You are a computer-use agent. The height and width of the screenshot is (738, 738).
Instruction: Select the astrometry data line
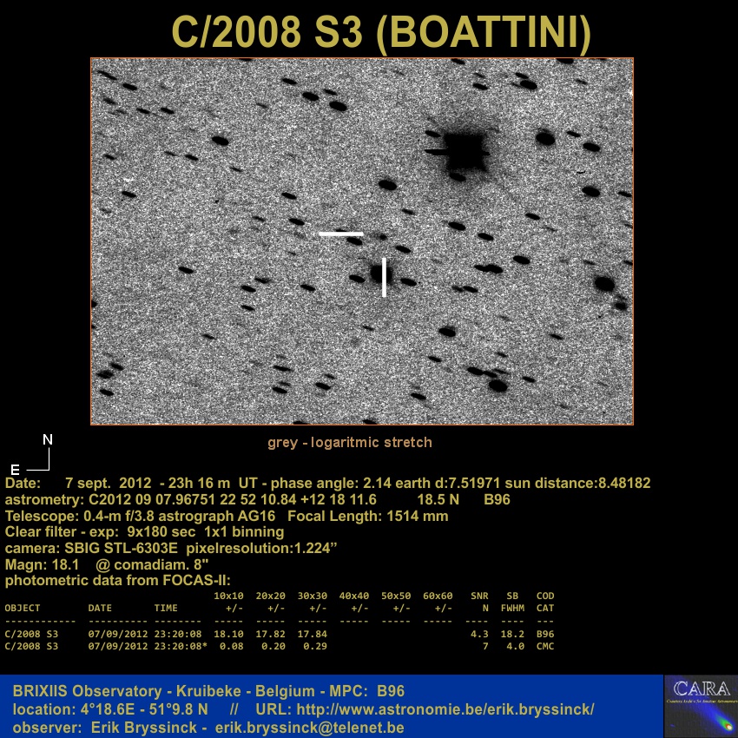coord(257,500)
